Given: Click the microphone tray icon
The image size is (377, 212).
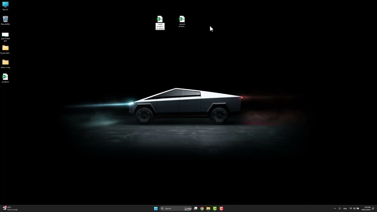Looking at the screenshot, I should coord(340,208).
